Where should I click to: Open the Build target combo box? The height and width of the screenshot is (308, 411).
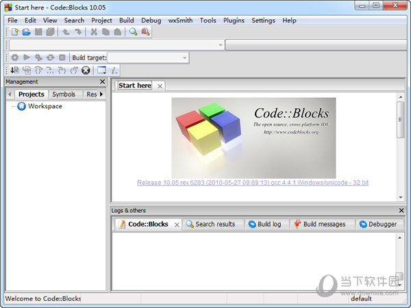coord(148,57)
